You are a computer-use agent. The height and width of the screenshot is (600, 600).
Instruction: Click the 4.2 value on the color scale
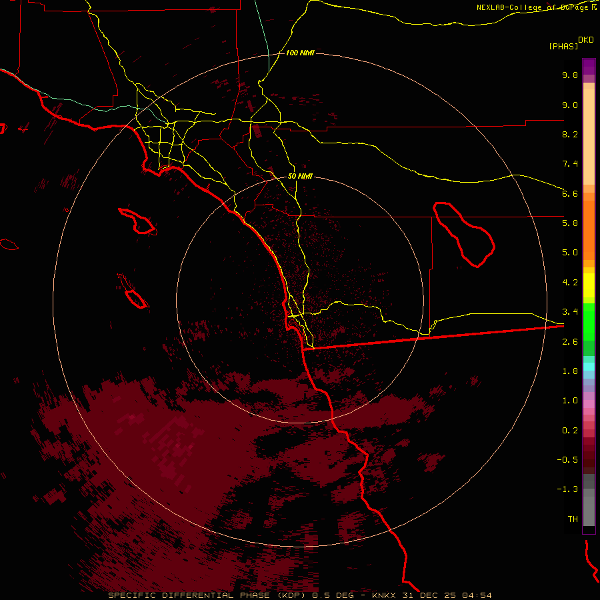pyautogui.click(x=570, y=283)
